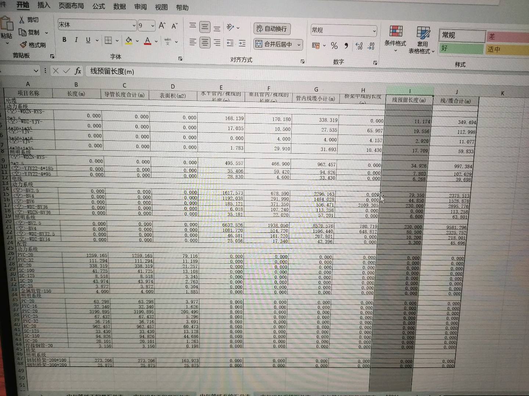The image size is (529, 396).
Task: Open Conditional Formatting (条件格式)
Action: [395, 38]
